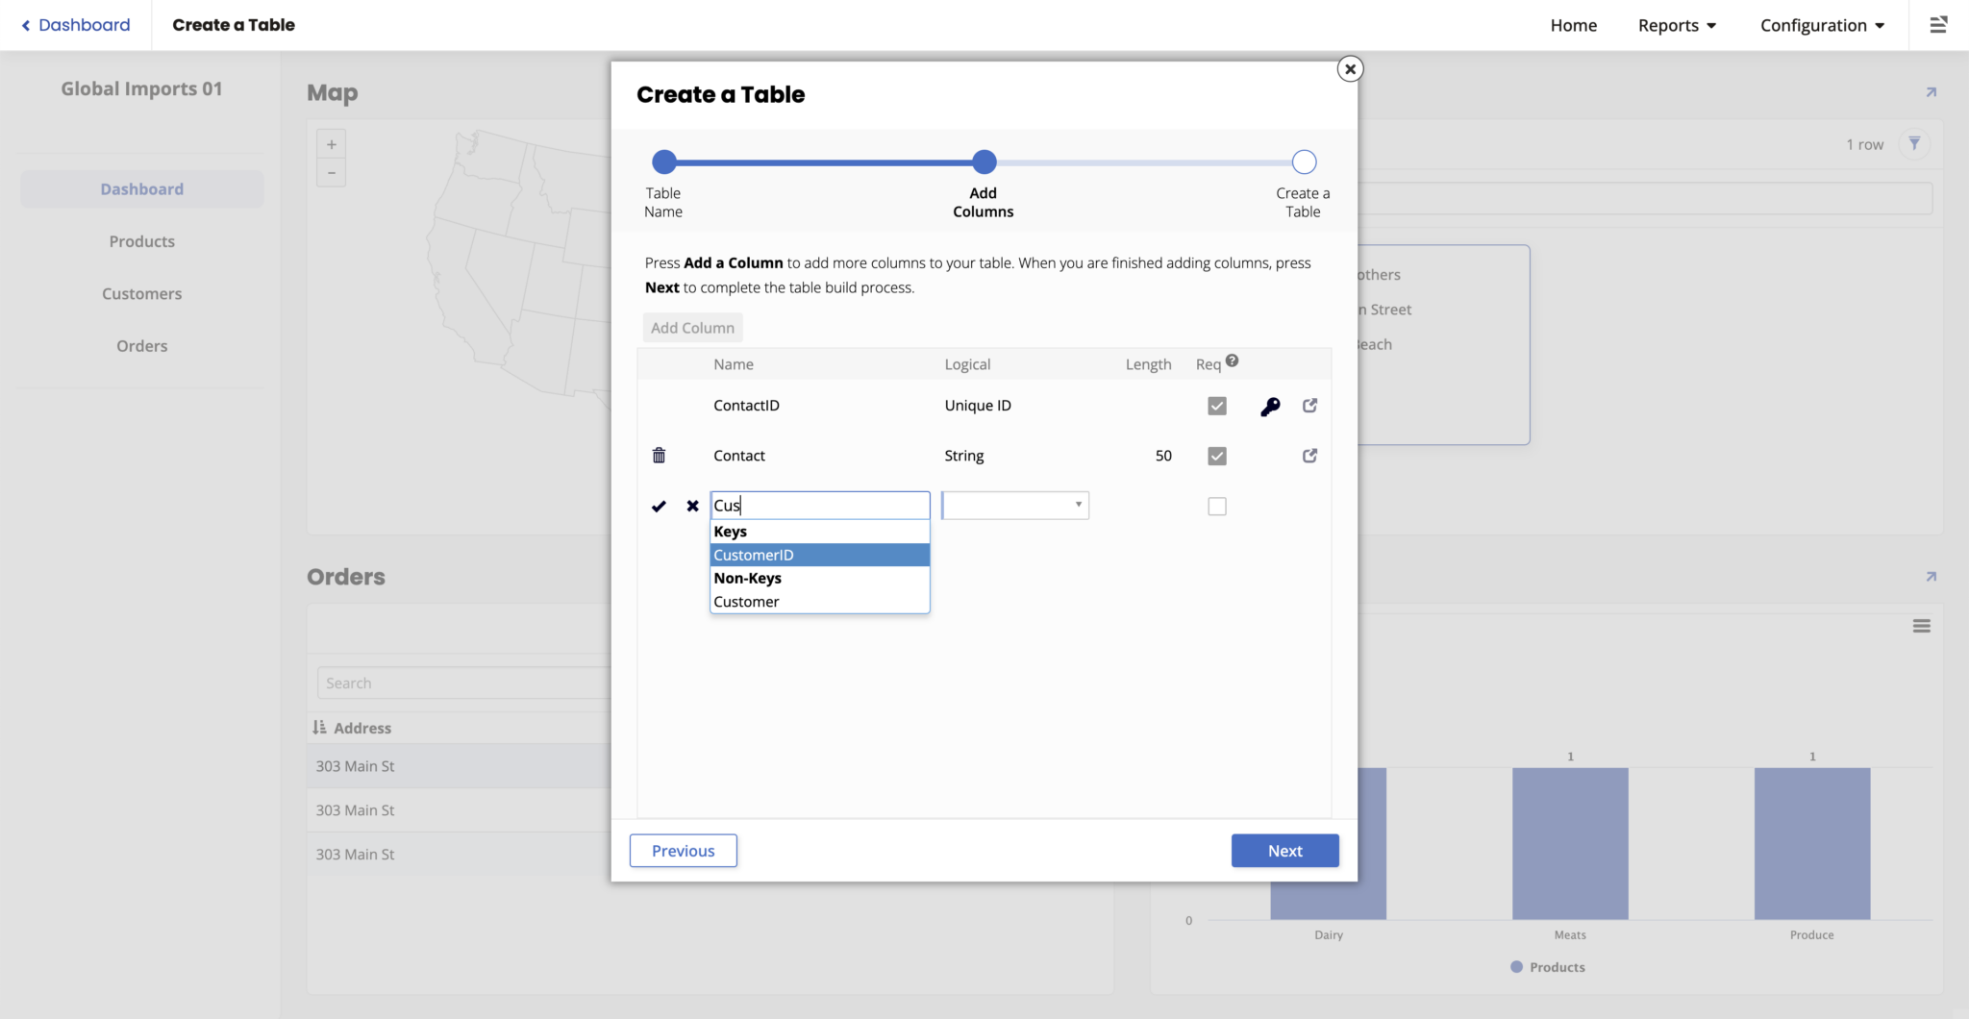Expand the Map panel via diagonal arrow icon

pos(1931,92)
